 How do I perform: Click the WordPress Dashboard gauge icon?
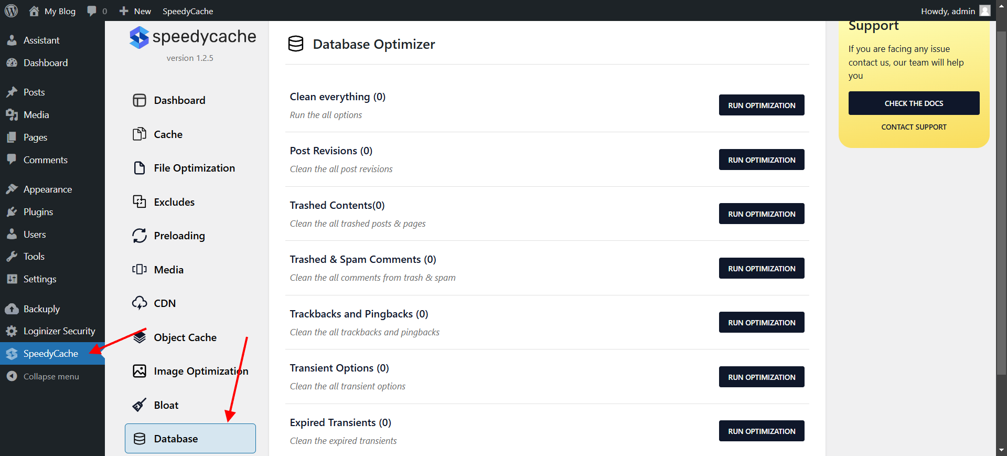coord(12,63)
